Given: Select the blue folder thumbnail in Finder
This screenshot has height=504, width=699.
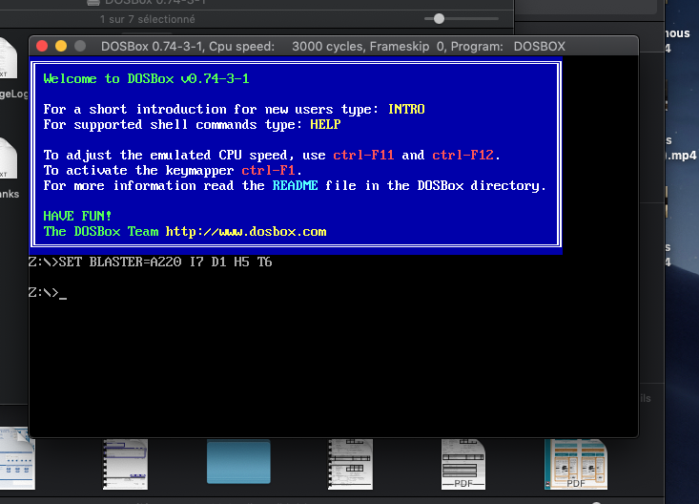Looking at the screenshot, I should pos(238,462).
